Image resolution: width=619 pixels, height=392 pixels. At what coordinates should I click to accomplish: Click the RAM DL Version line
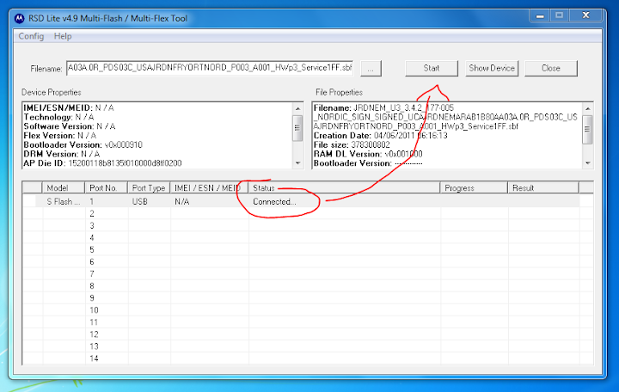click(x=368, y=154)
